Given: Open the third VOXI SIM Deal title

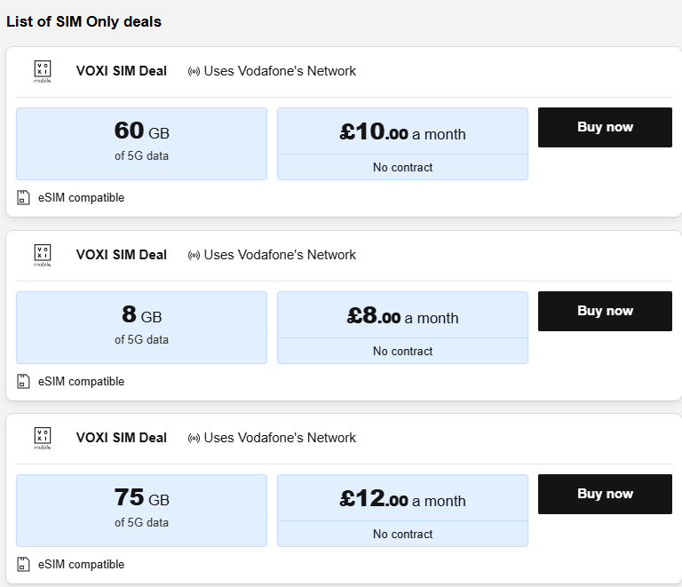Looking at the screenshot, I should 121,438.
